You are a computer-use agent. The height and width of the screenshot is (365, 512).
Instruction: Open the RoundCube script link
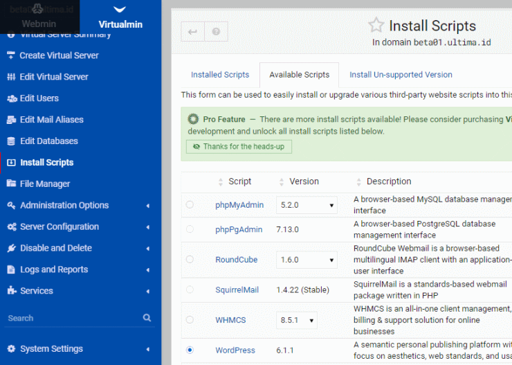[x=237, y=260]
